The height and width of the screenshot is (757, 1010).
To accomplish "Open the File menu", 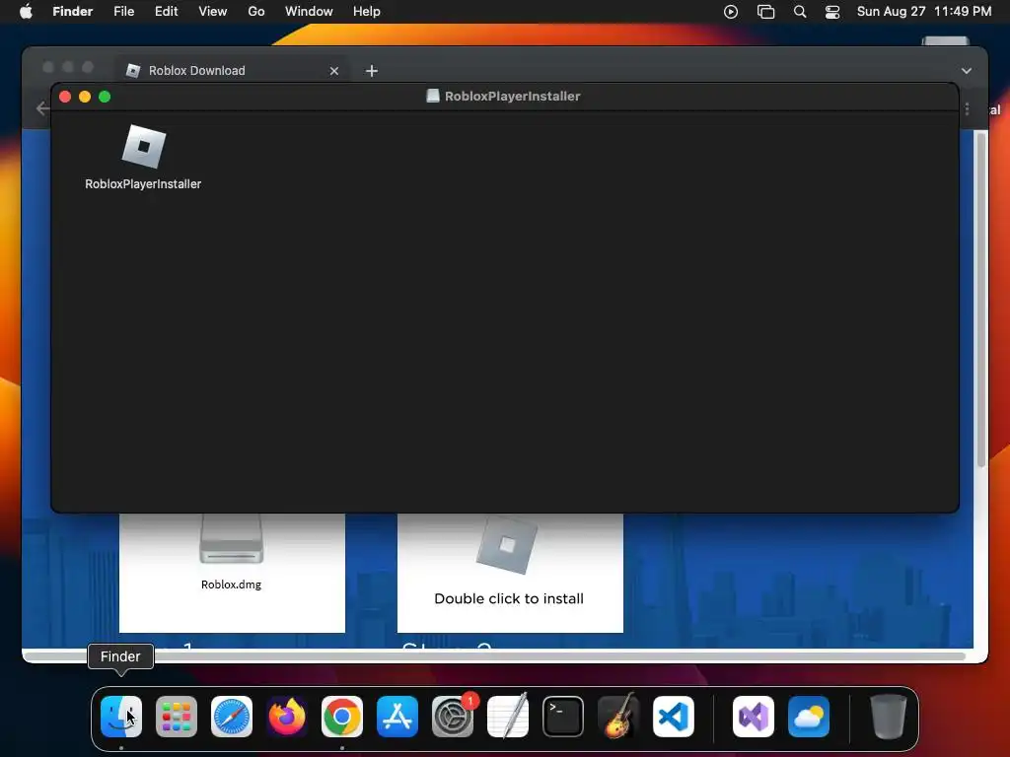I will tap(123, 12).
